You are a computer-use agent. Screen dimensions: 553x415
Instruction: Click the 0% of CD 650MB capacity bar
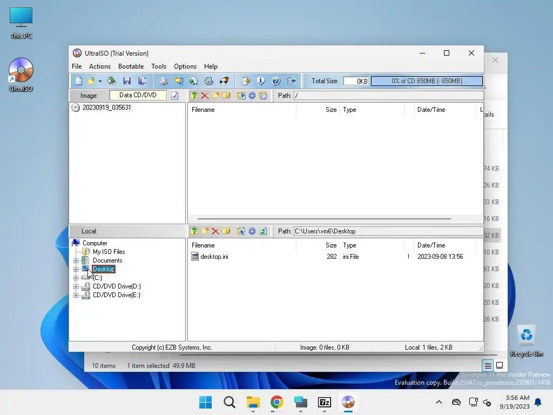coord(427,81)
